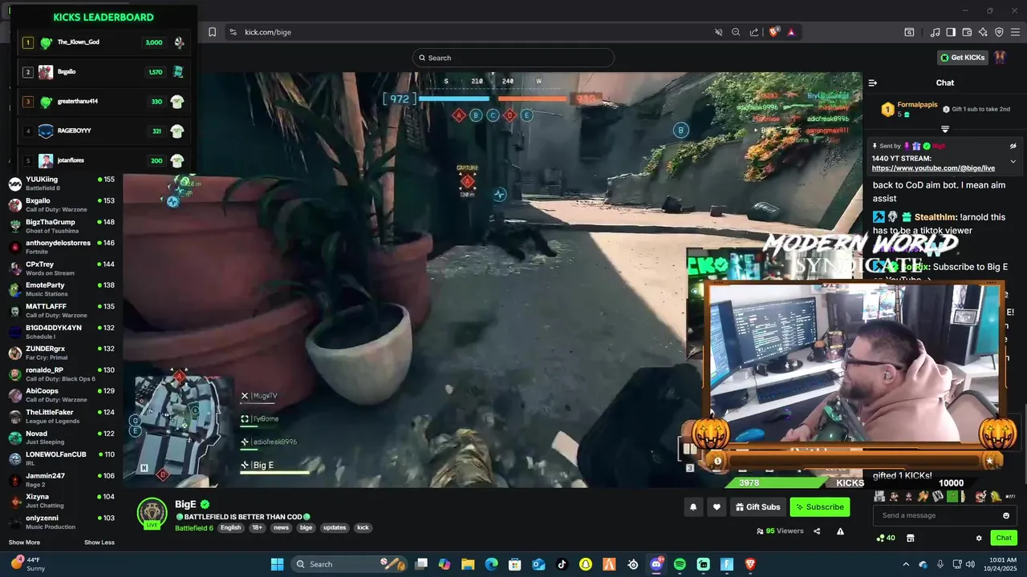Select the 18+ tag
This screenshot has width=1027, height=577.
[258, 528]
